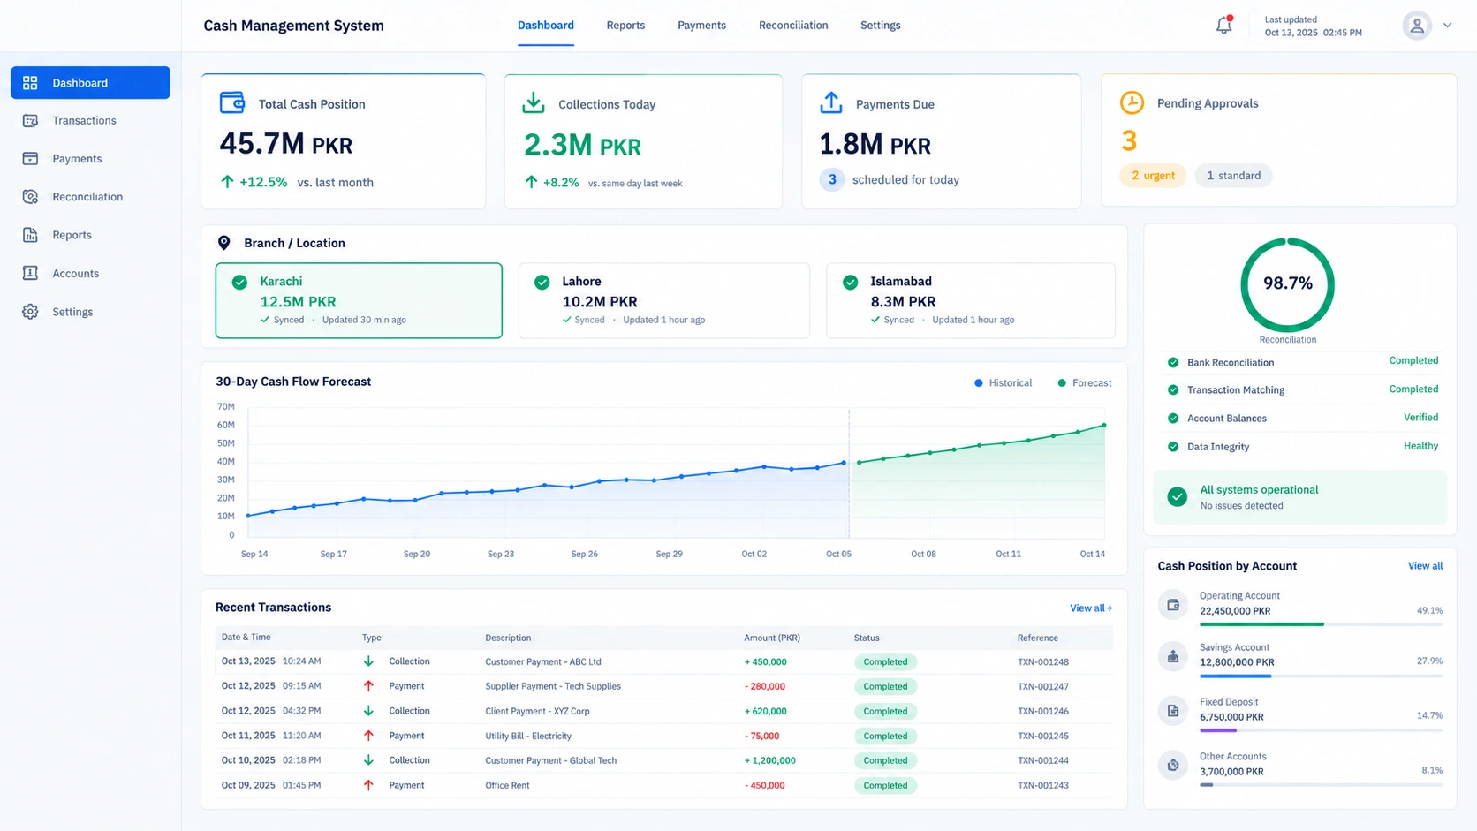Click the 1 standard badge
1477x831 pixels.
1233,176
